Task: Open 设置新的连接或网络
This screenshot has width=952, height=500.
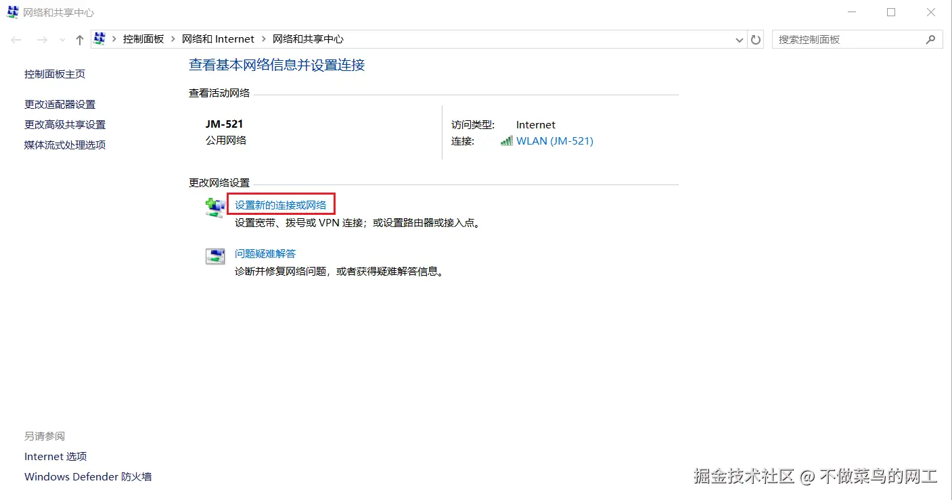Action: tap(281, 203)
